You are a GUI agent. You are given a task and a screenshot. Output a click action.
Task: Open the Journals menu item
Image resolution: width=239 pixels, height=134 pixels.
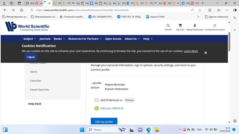[45, 39]
